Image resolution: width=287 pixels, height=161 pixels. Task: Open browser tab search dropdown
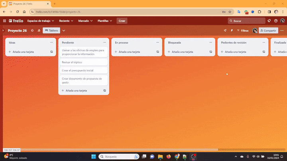pyautogui.click(x=4, y=4)
